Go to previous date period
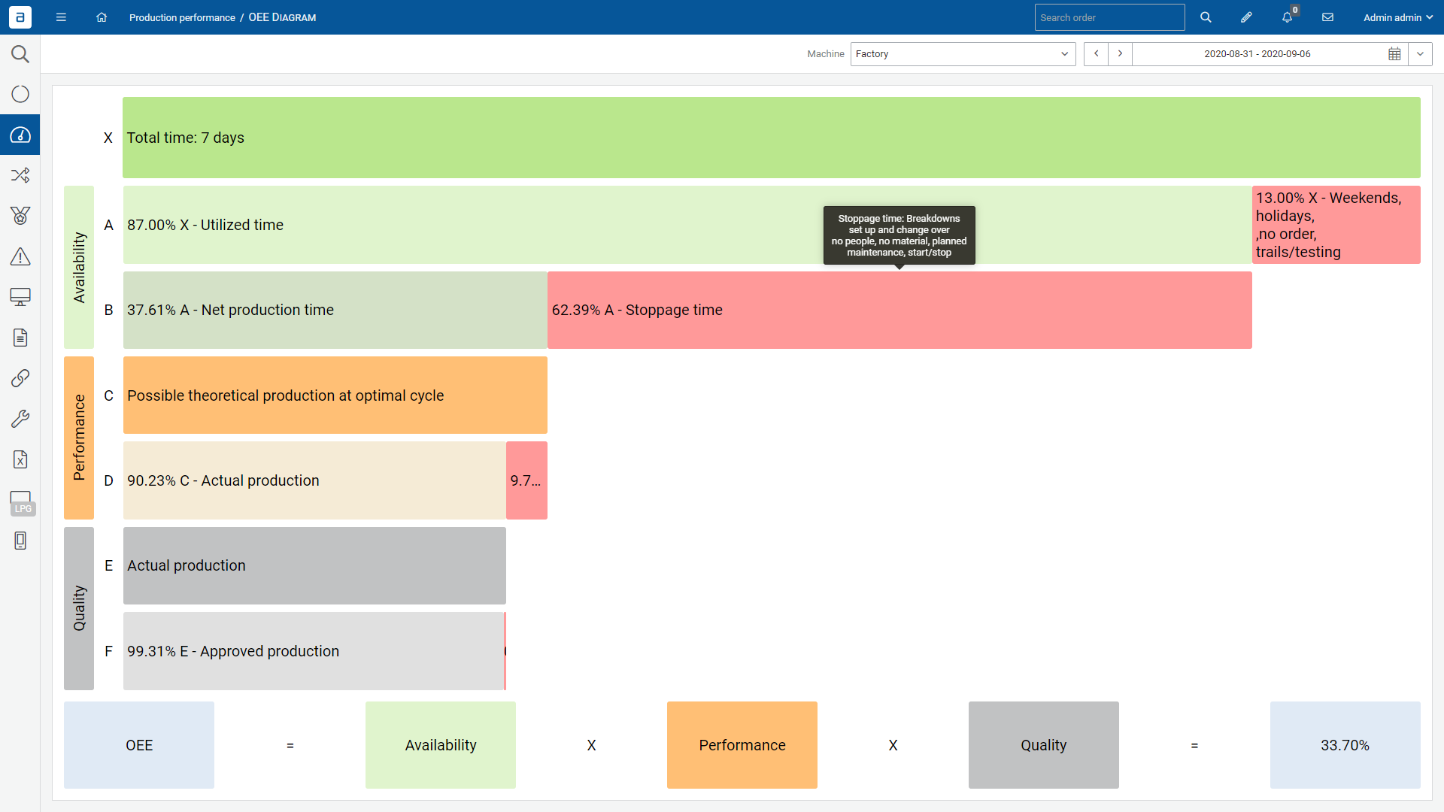Image resolution: width=1444 pixels, height=812 pixels. tap(1096, 54)
